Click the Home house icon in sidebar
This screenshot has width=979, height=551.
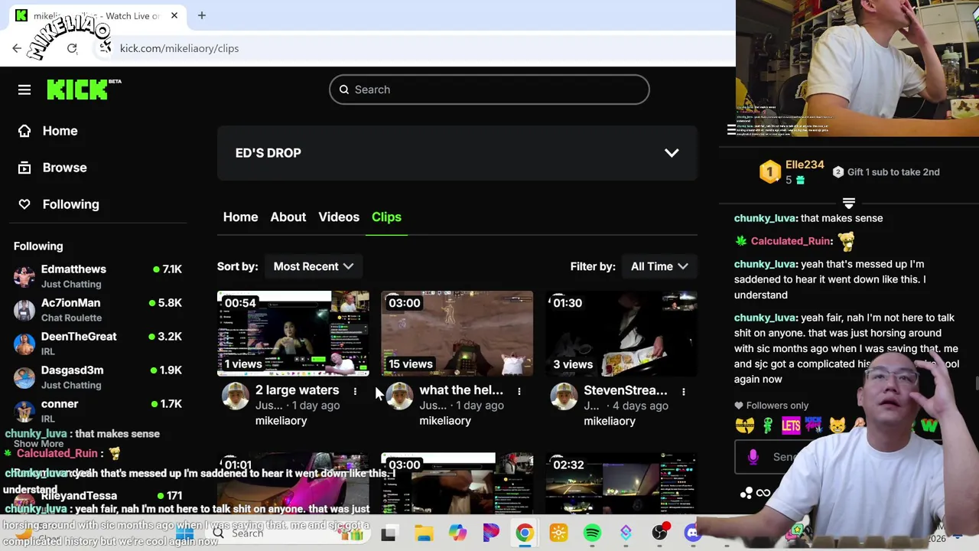coord(24,131)
